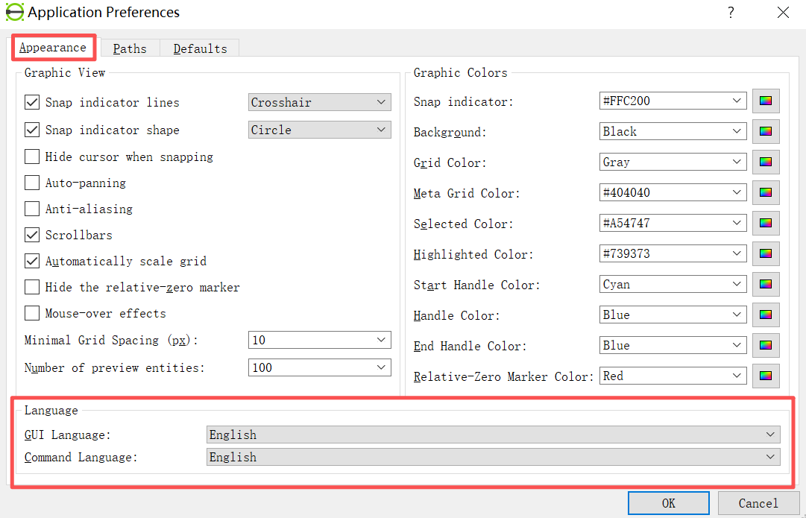Open the Crosshair snap lines dropdown
The width and height of the screenshot is (806, 518).
tap(319, 102)
